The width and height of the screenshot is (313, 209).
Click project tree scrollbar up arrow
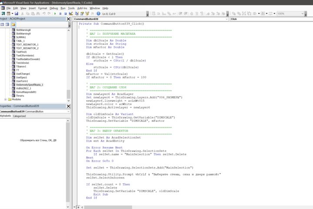tap(69, 30)
